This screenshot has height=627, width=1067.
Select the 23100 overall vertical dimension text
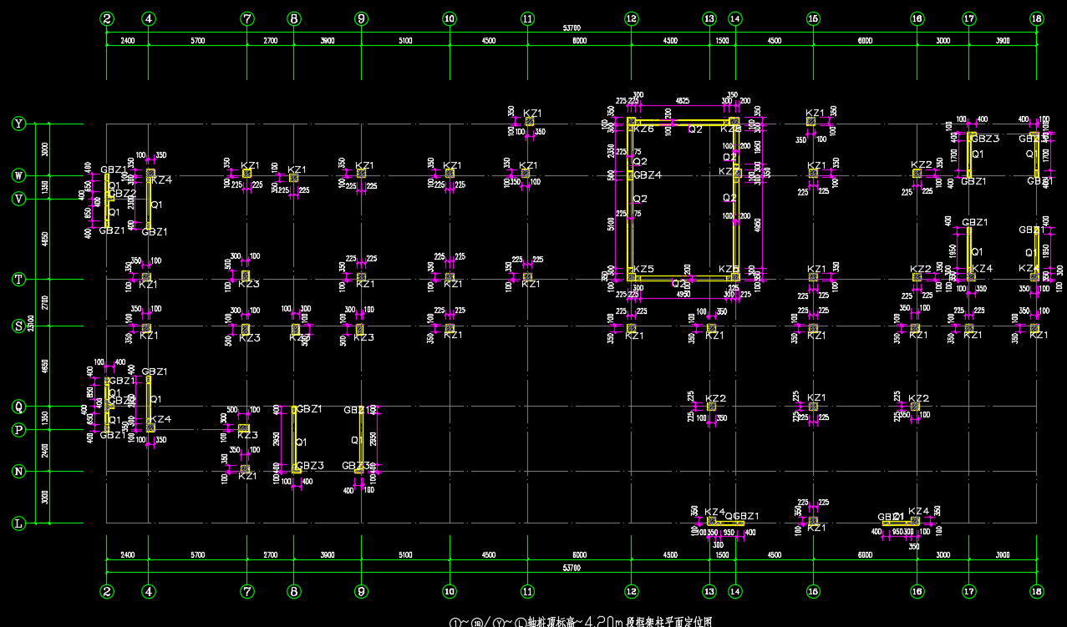click(x=32, y=321)
